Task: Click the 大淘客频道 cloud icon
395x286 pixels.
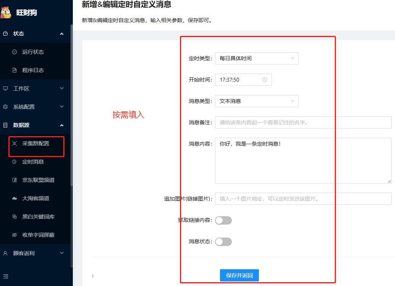Action: [14, 198]
